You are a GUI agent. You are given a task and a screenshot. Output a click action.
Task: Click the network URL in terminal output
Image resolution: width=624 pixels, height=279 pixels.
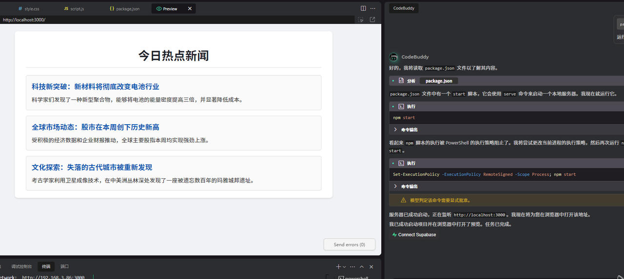coord(53,278)
